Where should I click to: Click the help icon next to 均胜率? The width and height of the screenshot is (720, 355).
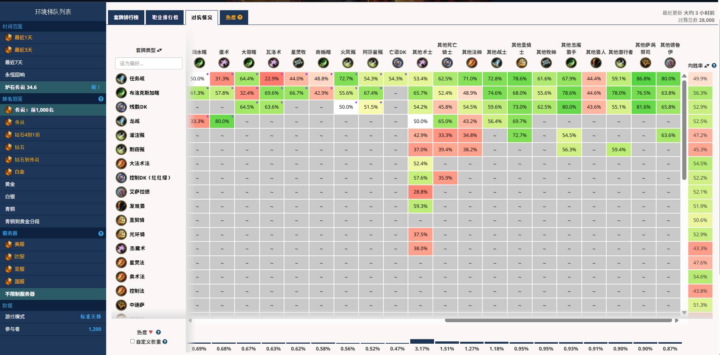[714, 66]
